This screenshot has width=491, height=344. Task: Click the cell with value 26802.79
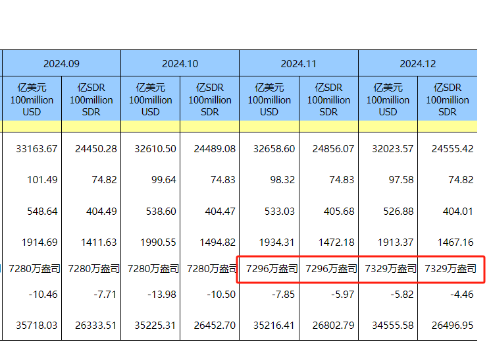(x=330, y=325)
